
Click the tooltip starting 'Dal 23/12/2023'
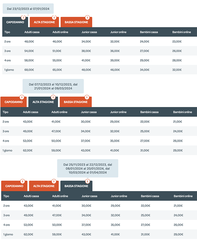(x=28, y=9)
